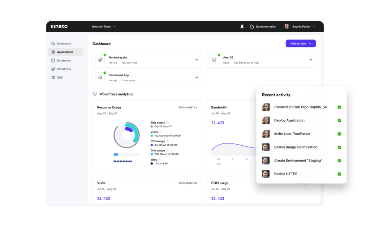Click the WordPress icon in the sidebar

point(53,69)
